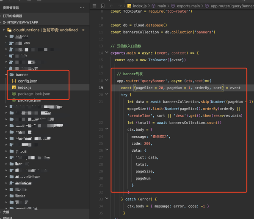Click the 资源管理器 explorer title

pyautogui.click(x=11, y=8)
